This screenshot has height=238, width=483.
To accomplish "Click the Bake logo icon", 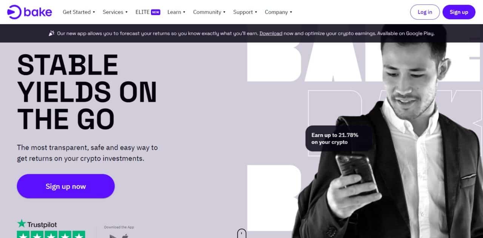I will [14, 12].
